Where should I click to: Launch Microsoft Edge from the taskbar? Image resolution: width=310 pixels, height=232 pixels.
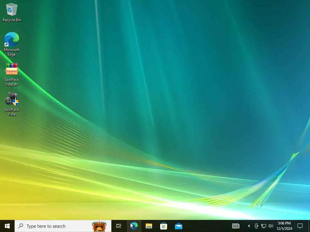(134, 226)
